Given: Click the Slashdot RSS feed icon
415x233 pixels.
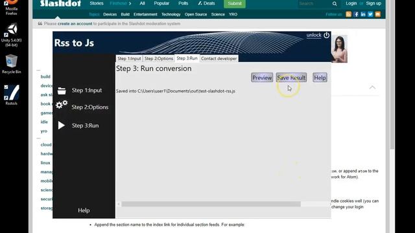Looking at the screenshot, I should pos(349,14).
